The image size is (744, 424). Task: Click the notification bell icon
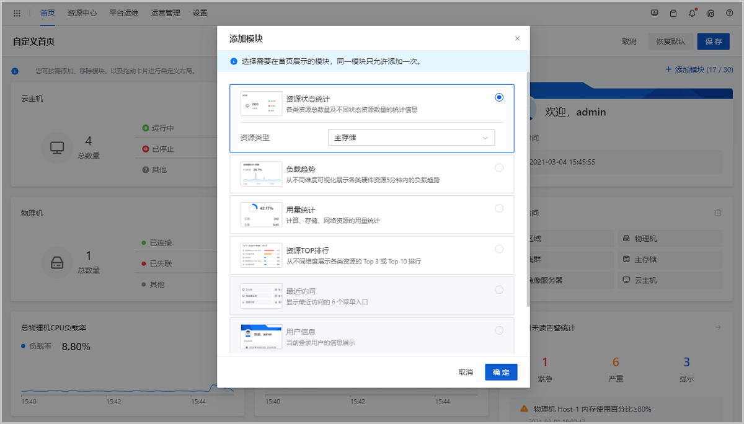pos(692,13)
